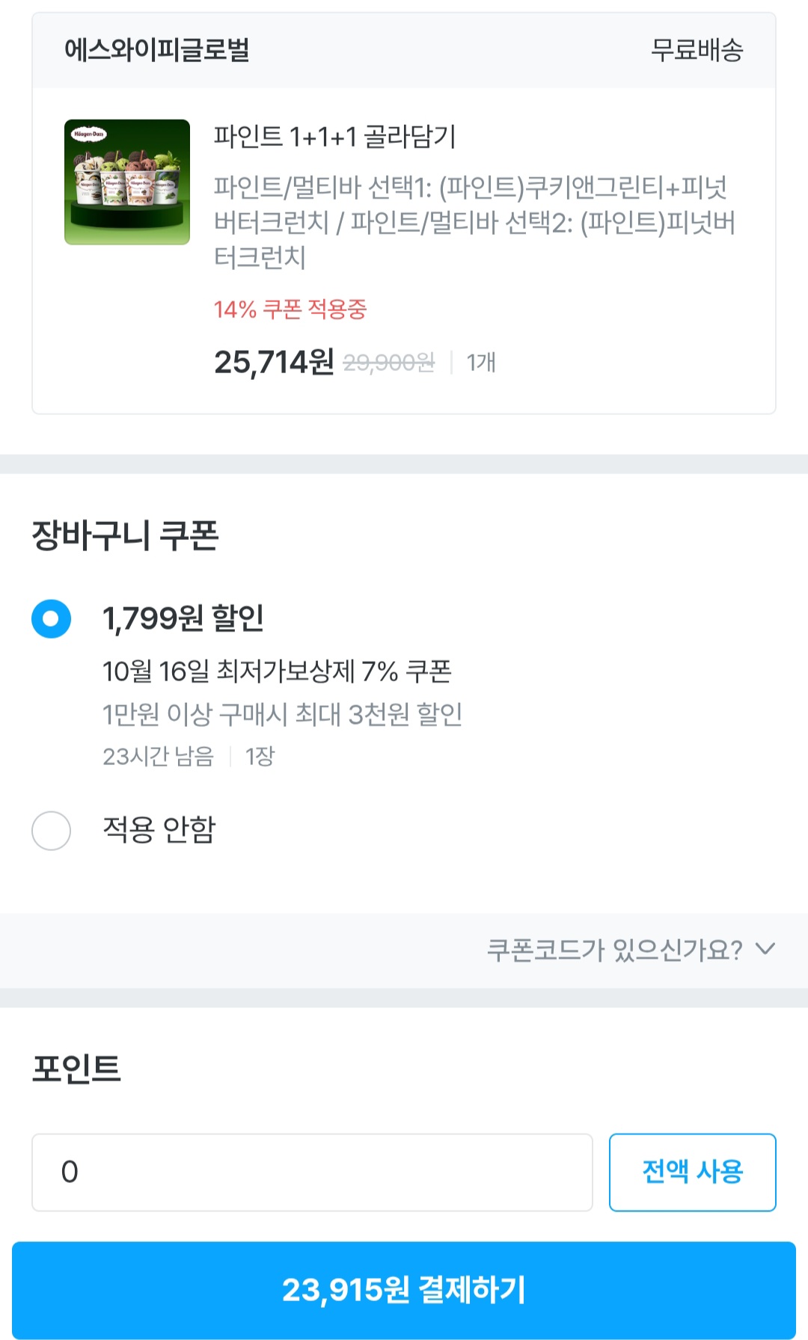The image size is (808, 1340).
Task: Click the 장바구니 쿠폰 section heading
Action: pyautogui.click(x=125, y=535)
